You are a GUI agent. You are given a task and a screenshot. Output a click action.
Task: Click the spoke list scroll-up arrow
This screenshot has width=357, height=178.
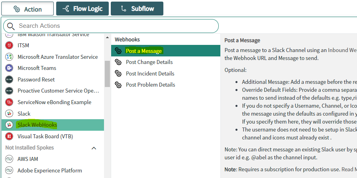pyautogui.click(x=108, y=37)
